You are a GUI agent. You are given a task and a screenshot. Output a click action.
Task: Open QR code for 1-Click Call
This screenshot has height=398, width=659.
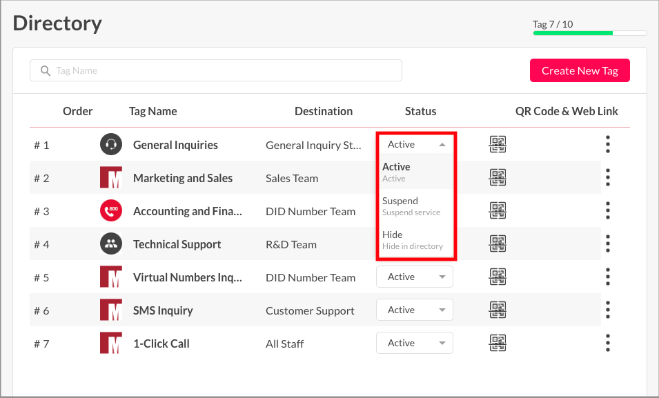pos(498,343)
